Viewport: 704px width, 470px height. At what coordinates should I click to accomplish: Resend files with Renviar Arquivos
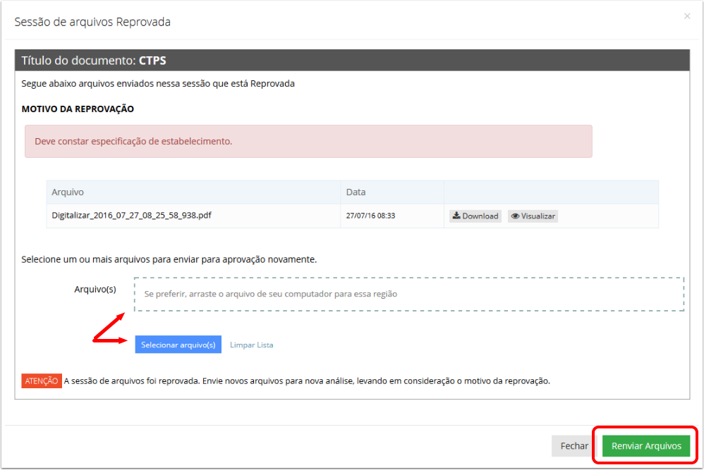coord(646,446)
